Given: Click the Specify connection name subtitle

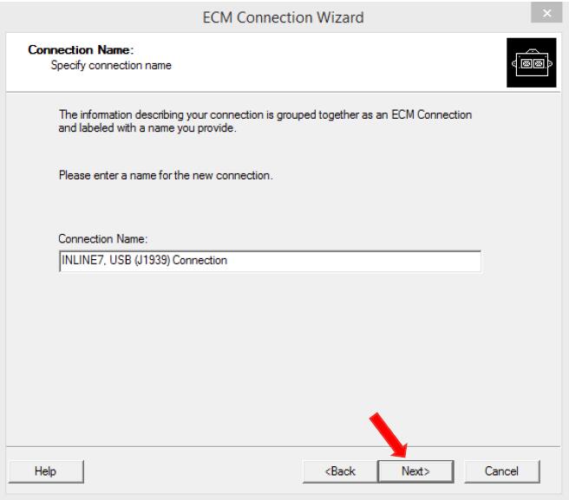Looking at the screenshot, I should pos(111,65).
